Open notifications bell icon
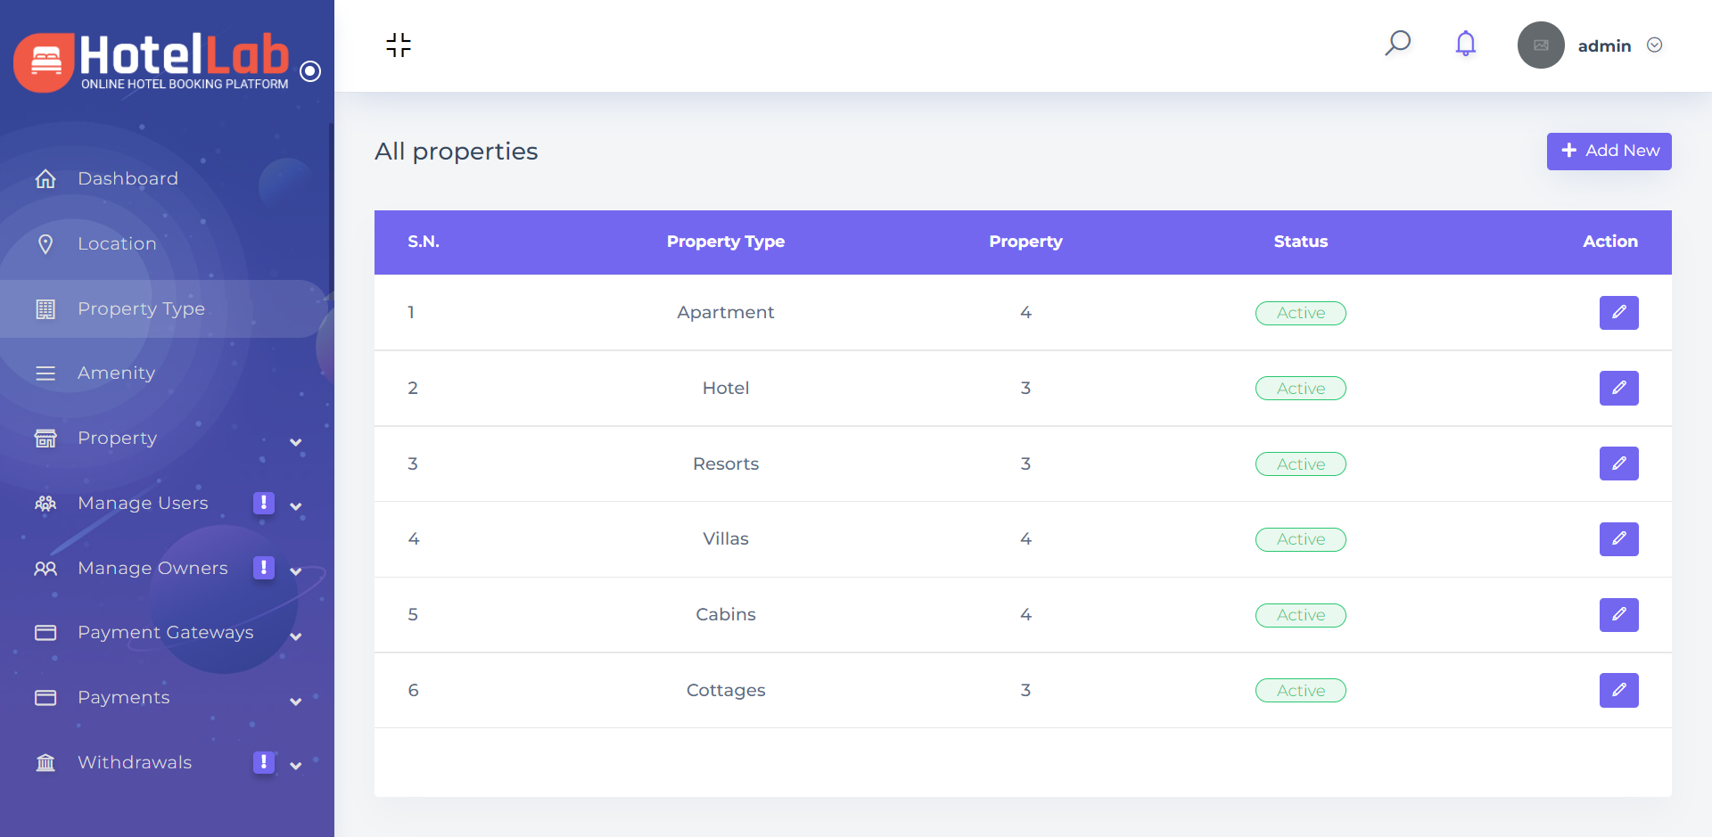 click(x=1465, y=44)
